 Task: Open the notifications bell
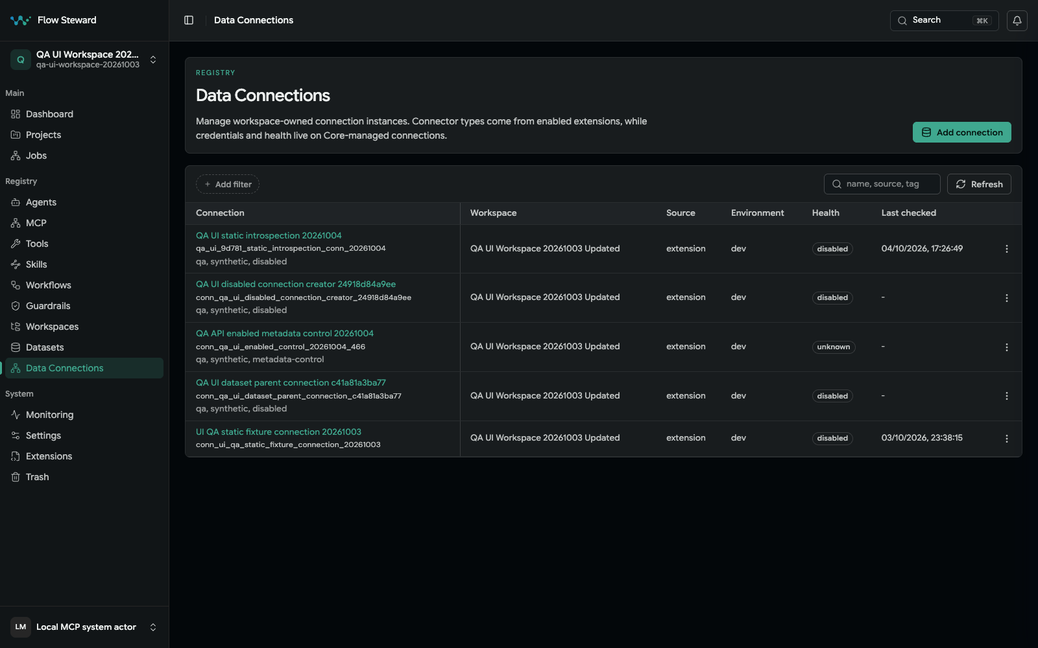(x=1017, y=20)
